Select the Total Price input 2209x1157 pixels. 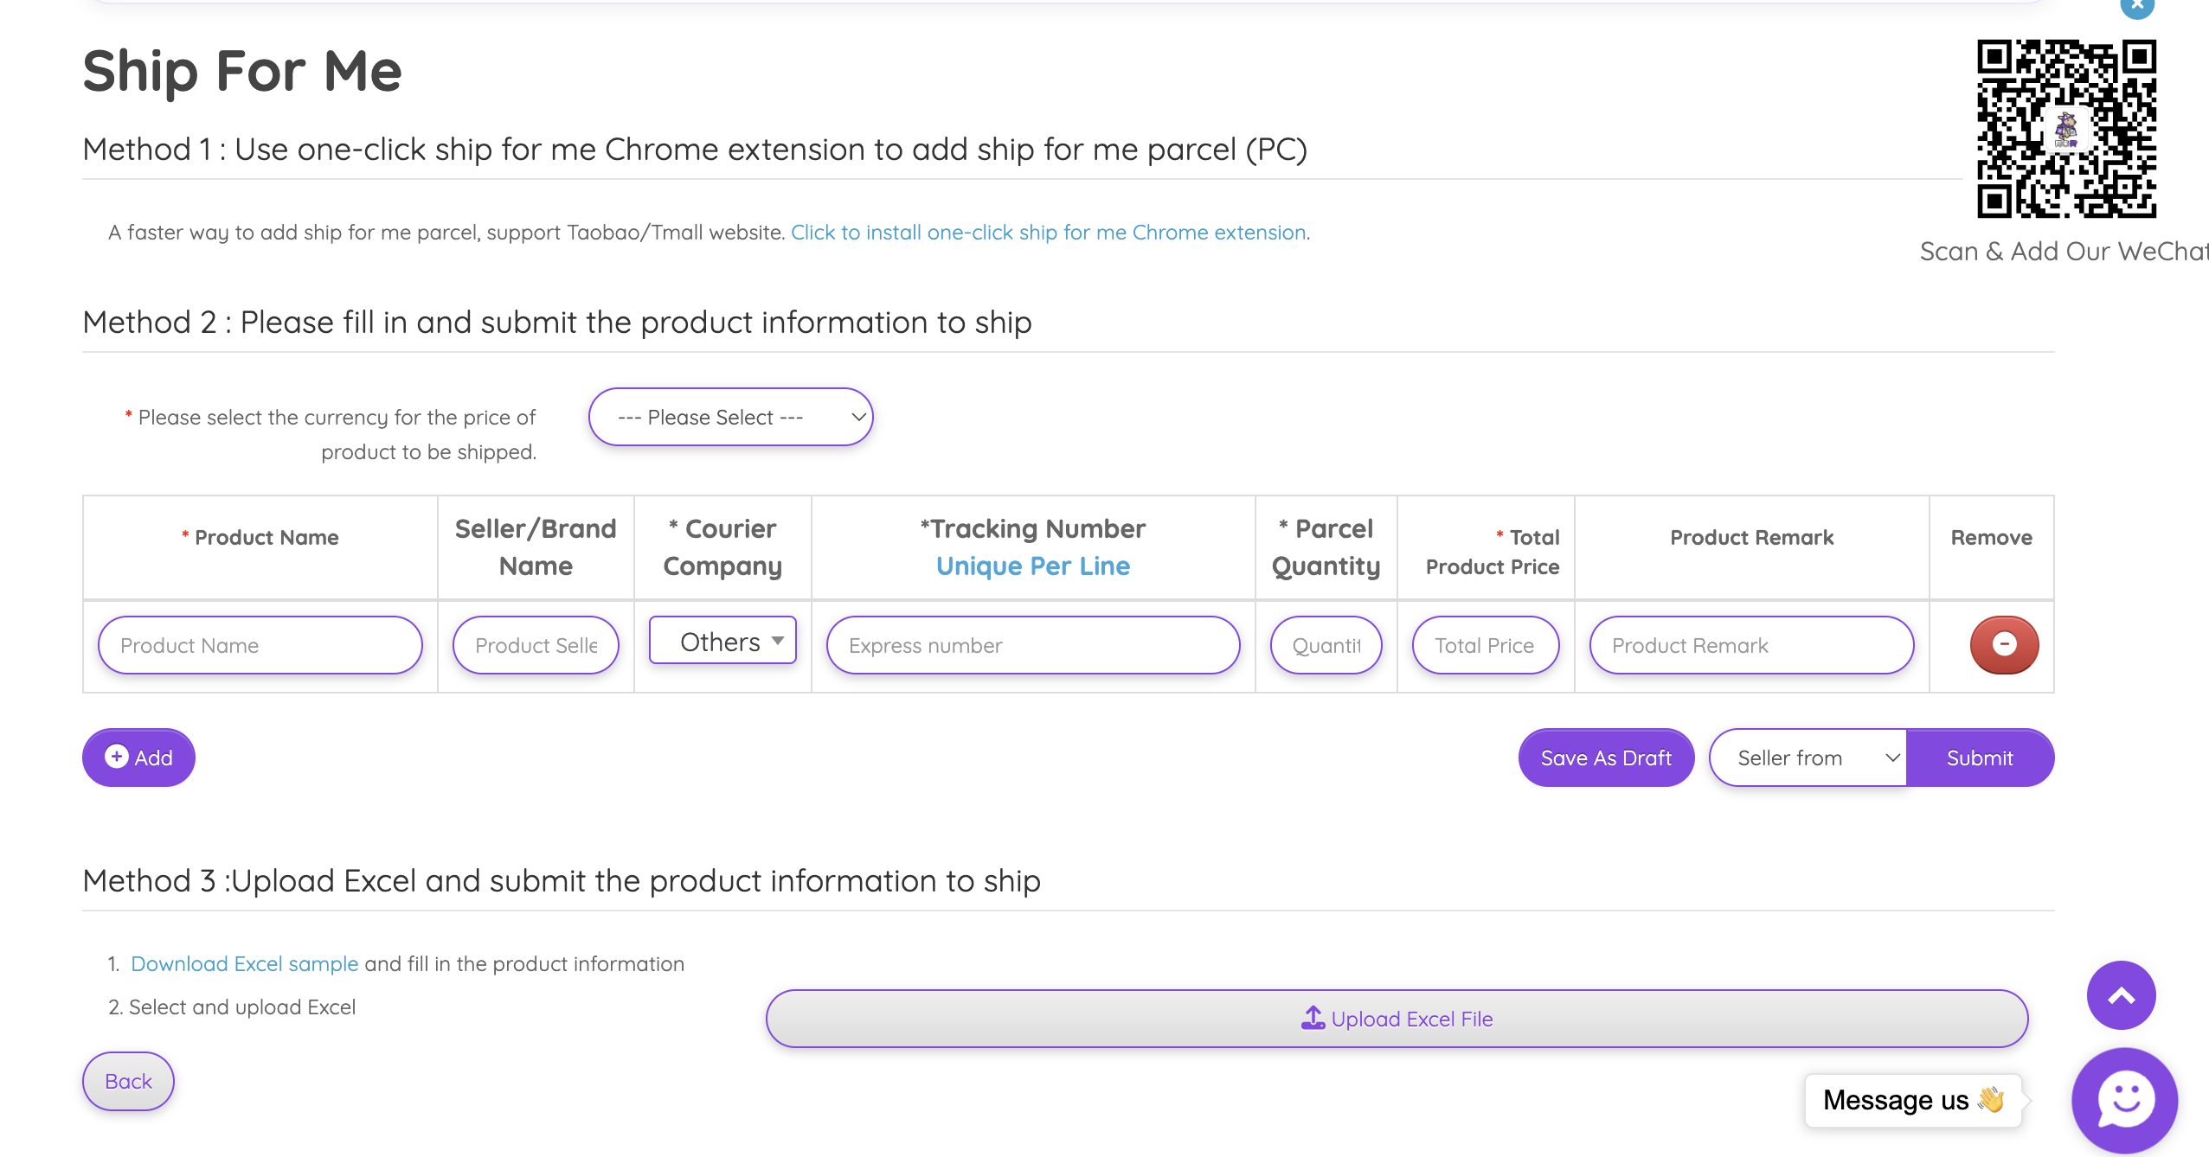[1485, 646]
